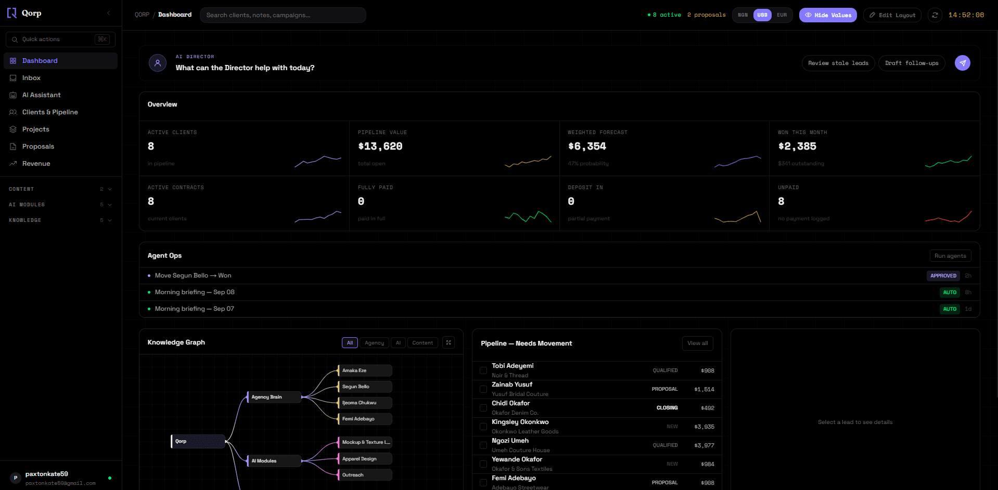Click the Proposals document icon

(13, 147)
